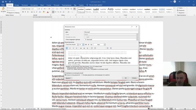Select the Normal (Обычный) style thumbnail in gallery

[81, 10]
